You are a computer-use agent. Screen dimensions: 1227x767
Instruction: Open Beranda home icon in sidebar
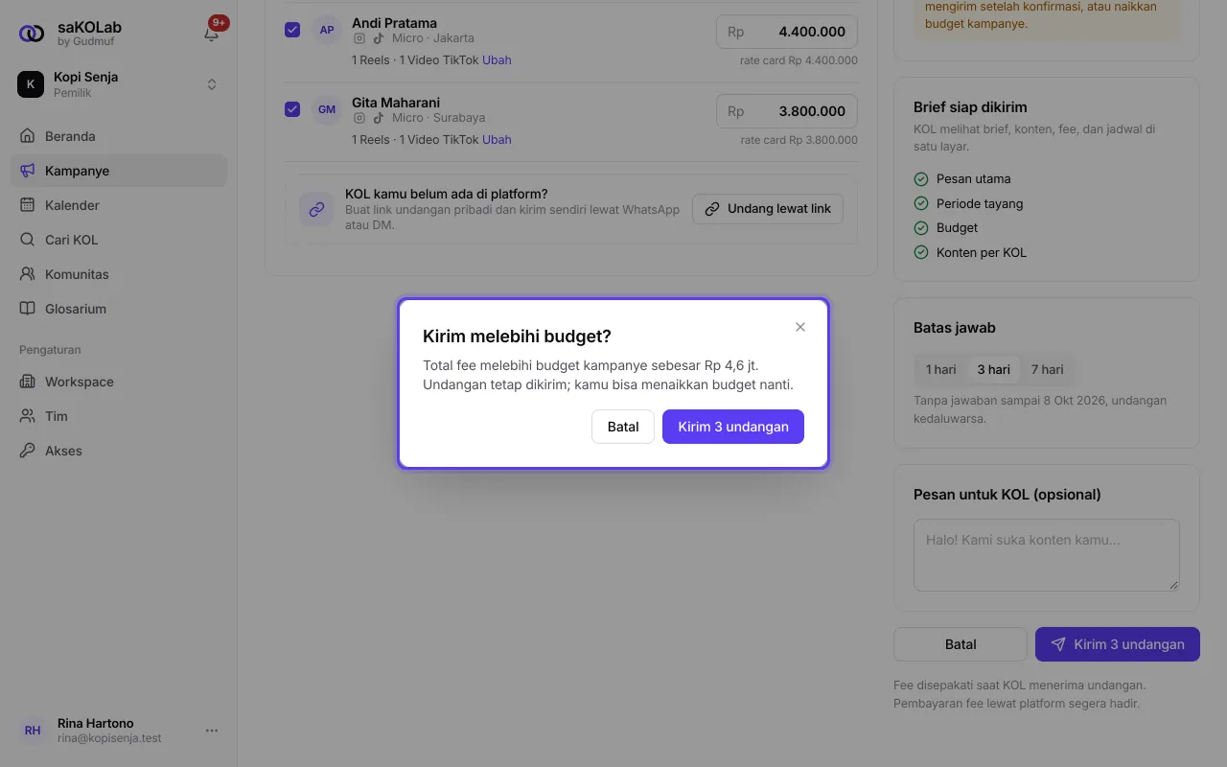coord(28,136)
